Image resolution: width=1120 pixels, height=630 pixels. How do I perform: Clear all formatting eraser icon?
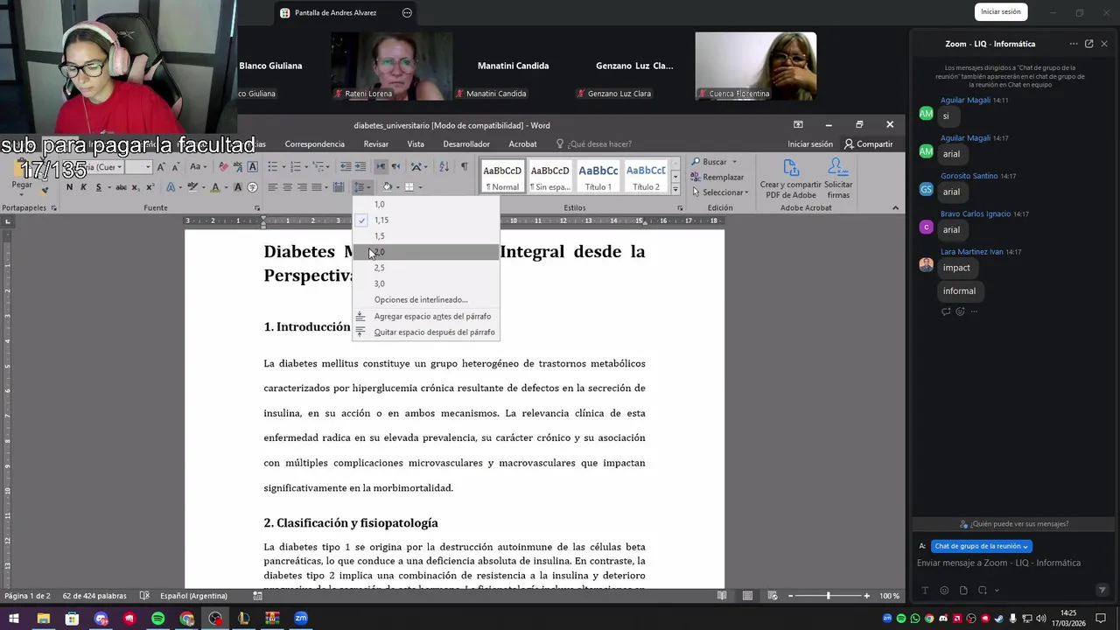click(x=223, y=166)
